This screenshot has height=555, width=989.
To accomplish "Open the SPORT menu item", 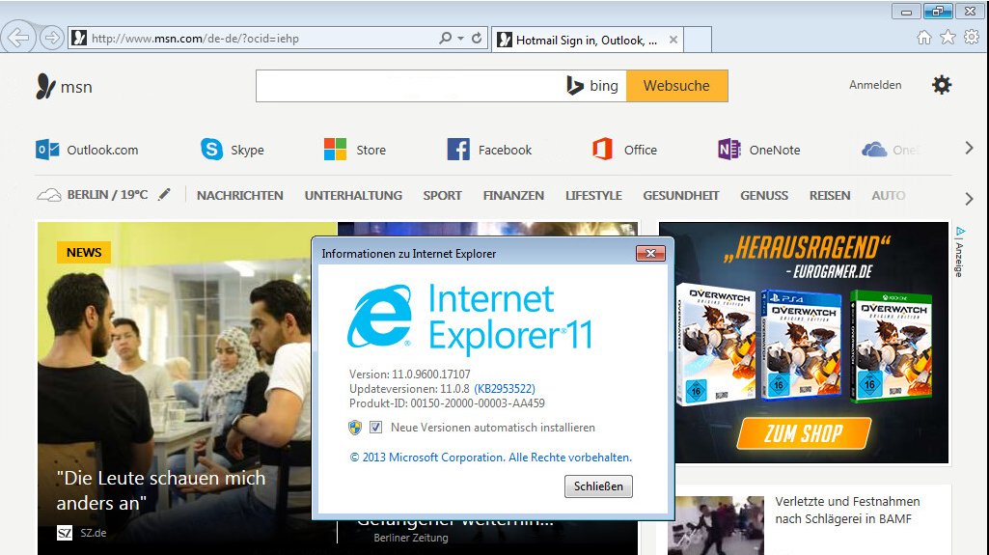I will [x=442, y=196].
